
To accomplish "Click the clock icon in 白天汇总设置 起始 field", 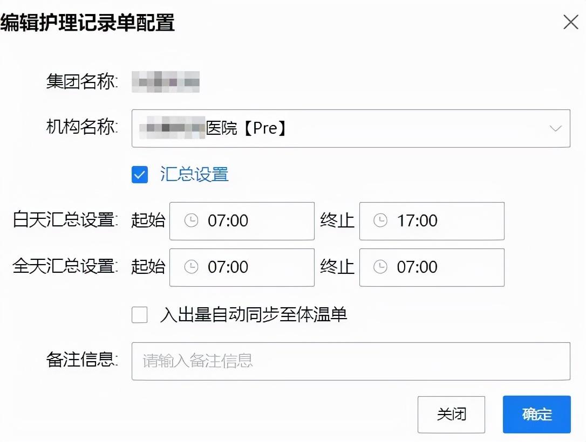I will [x=191, y=220].
